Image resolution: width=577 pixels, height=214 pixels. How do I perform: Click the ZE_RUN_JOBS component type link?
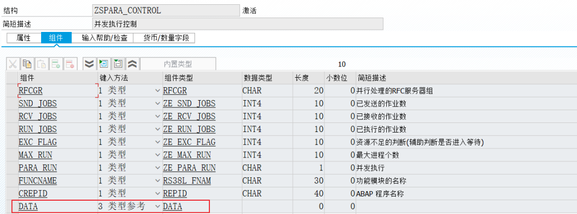point(189,129)
